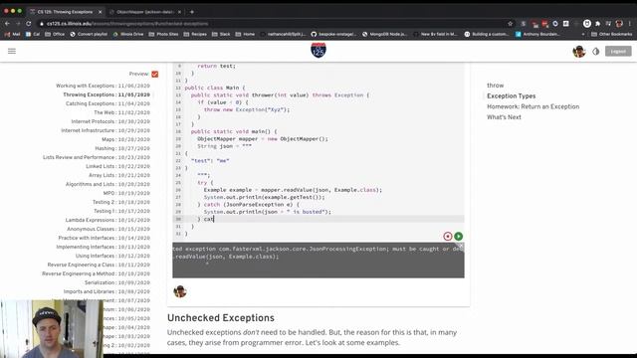The height and width of the screenshot is (358, 637).
Task: Open the user avatar in page header
Action: [579, 51]
